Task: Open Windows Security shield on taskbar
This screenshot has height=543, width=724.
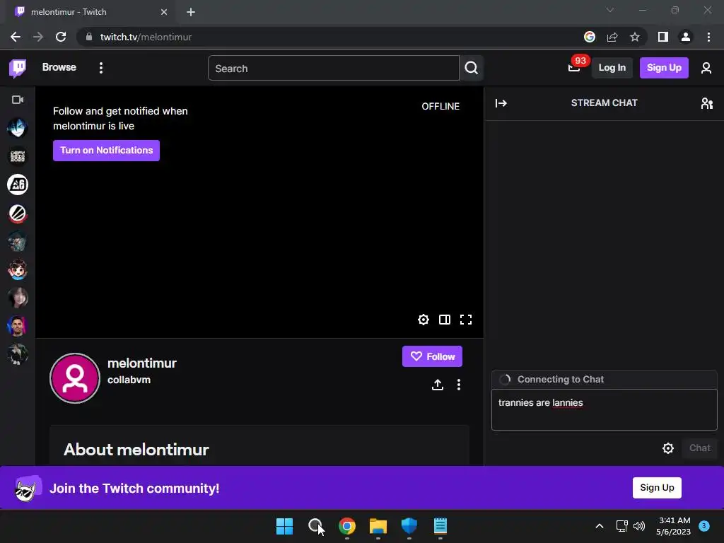Action: tap(409, 526)
